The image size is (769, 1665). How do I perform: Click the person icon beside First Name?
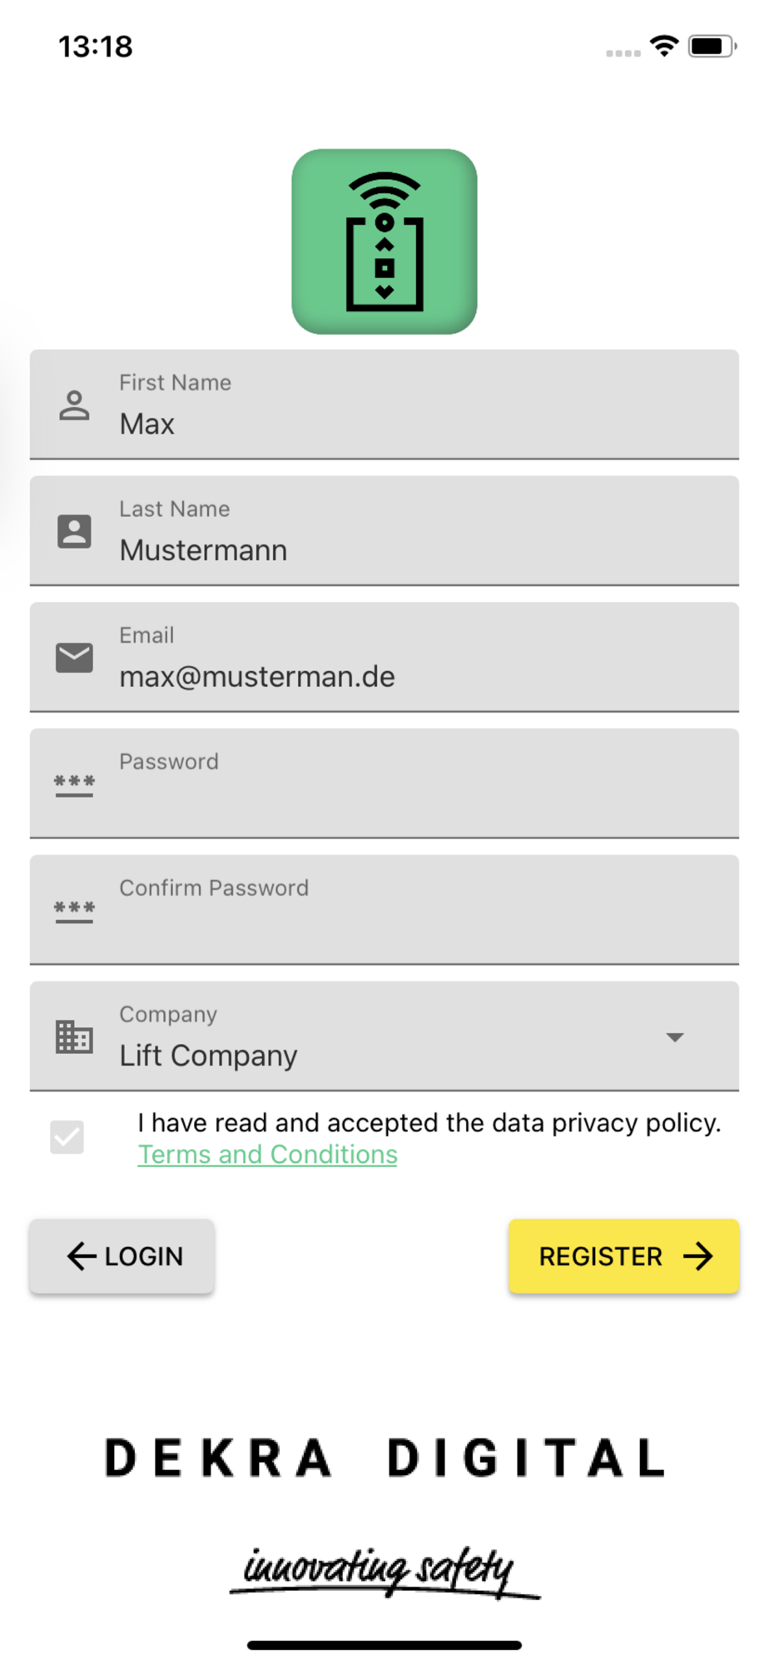click(74, 405)
